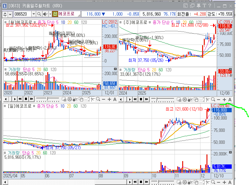Click the stock code input field 086520
The image size is (249, 185).
[23, 14]
